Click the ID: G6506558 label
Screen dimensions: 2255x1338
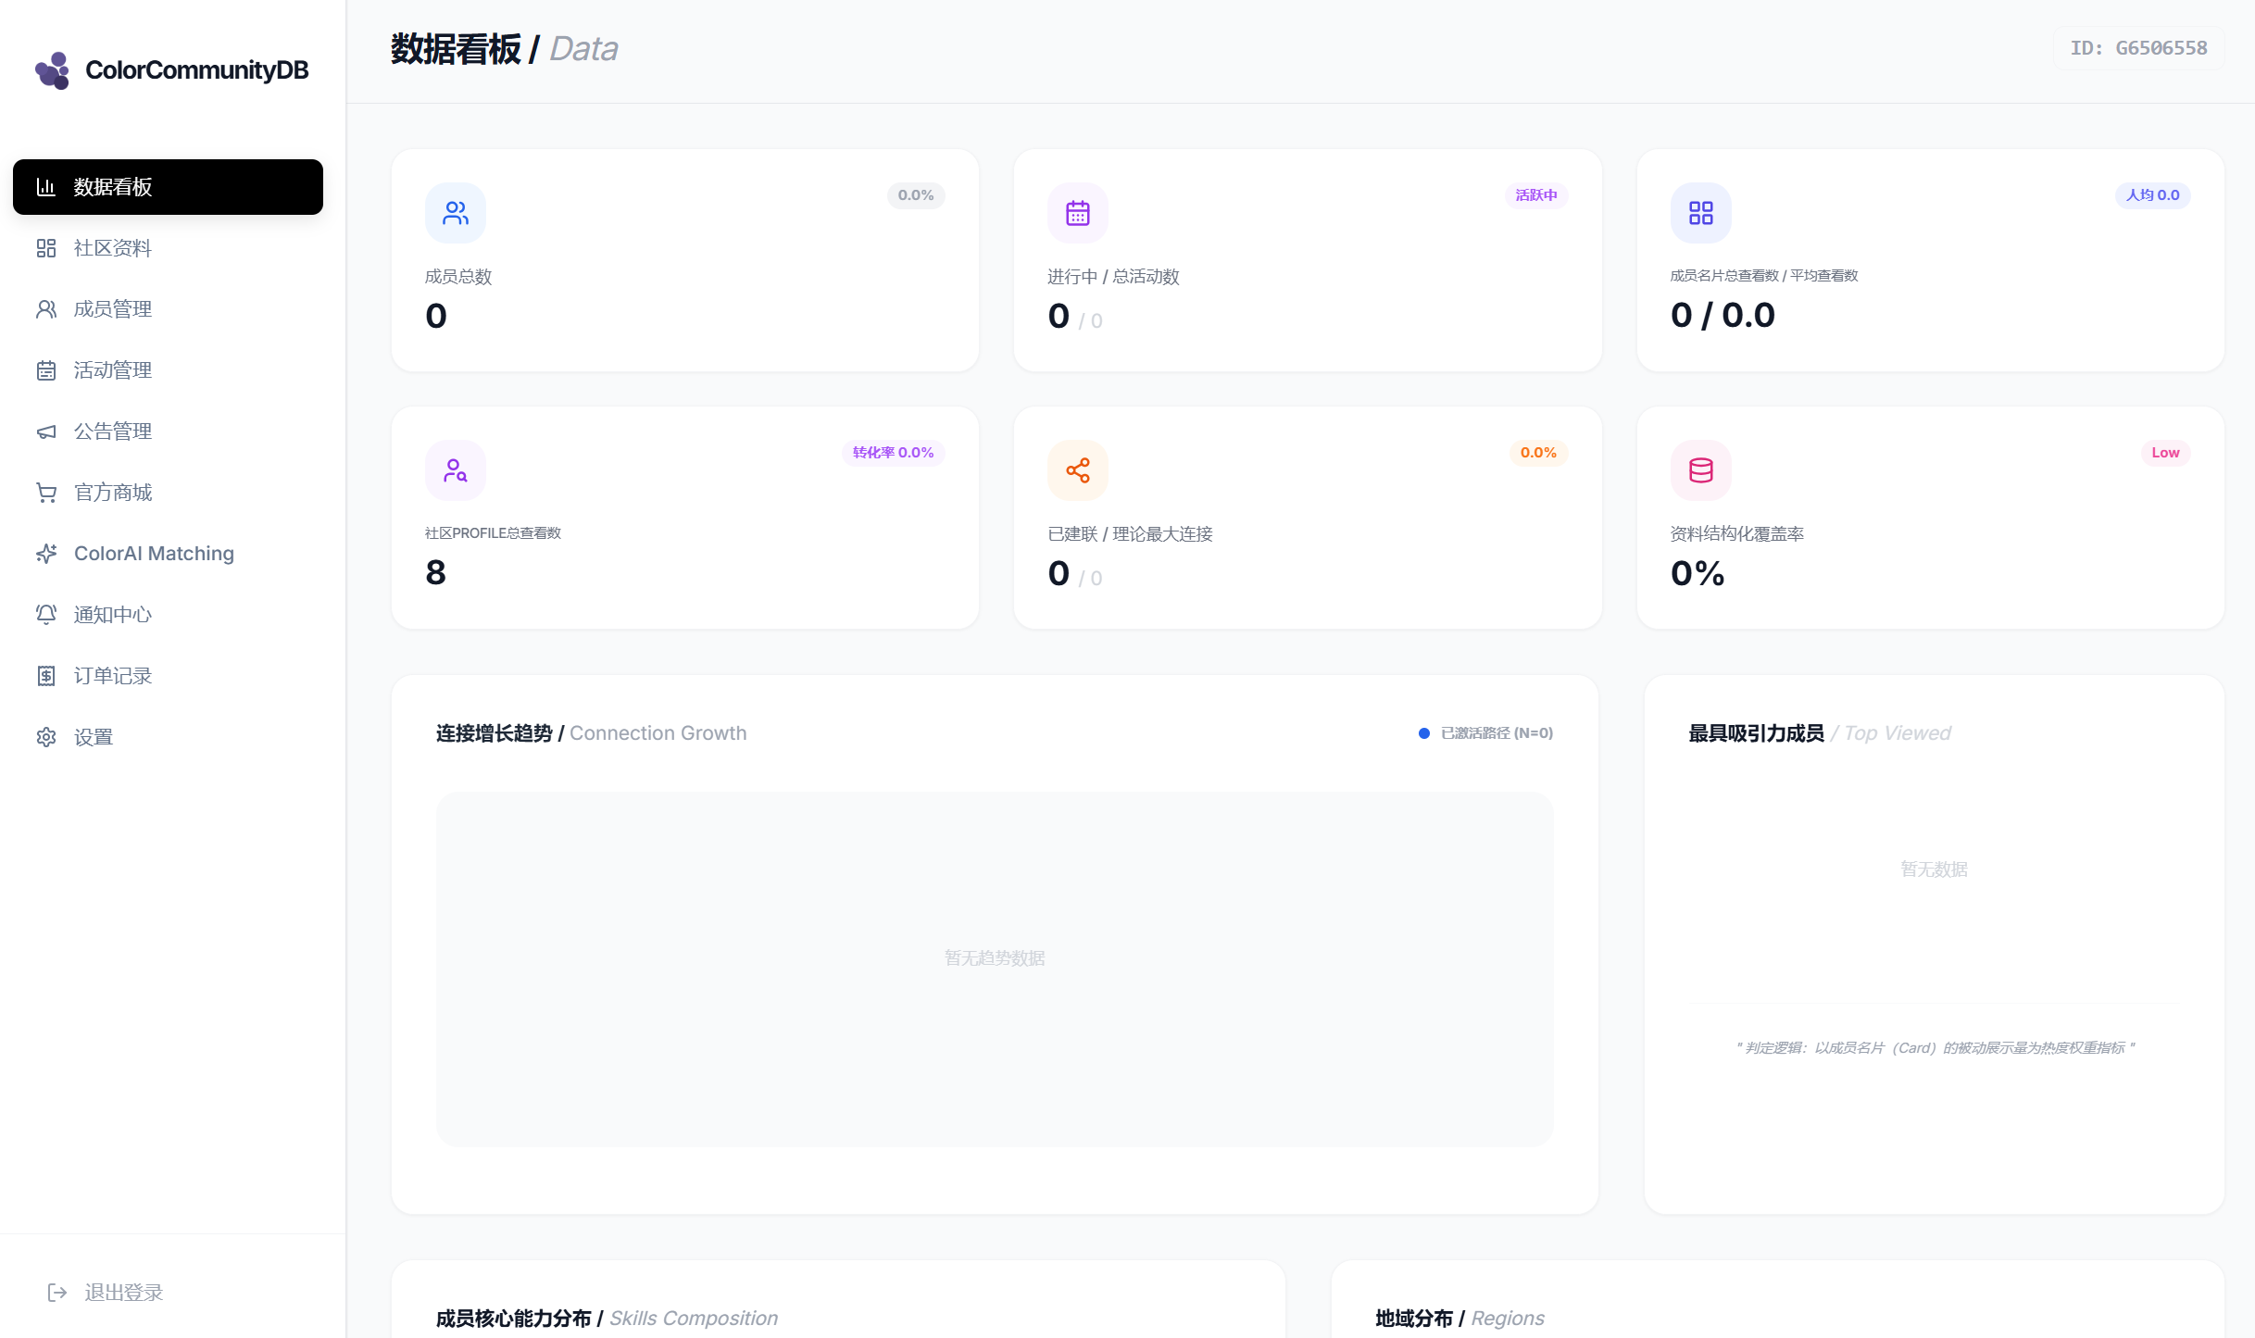coord(2138,47)
